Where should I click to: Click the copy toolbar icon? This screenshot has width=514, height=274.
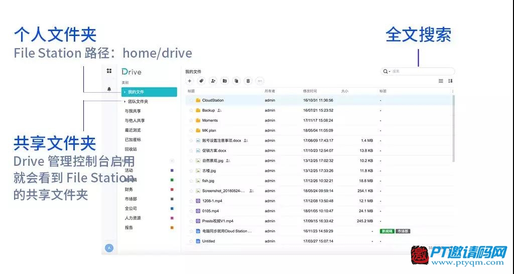tap(236, 81)
